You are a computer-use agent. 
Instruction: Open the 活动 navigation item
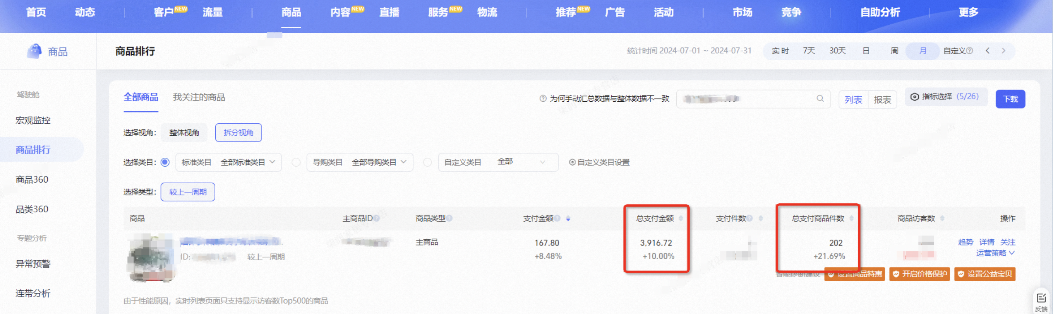click(x=664, y=12)
